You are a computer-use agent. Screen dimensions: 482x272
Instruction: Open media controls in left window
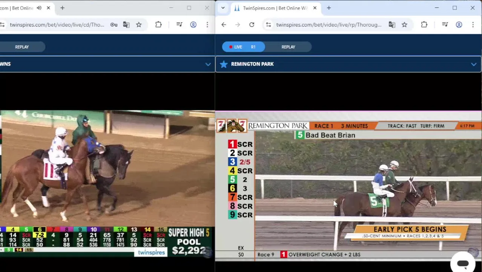click(x=179, y=25)
